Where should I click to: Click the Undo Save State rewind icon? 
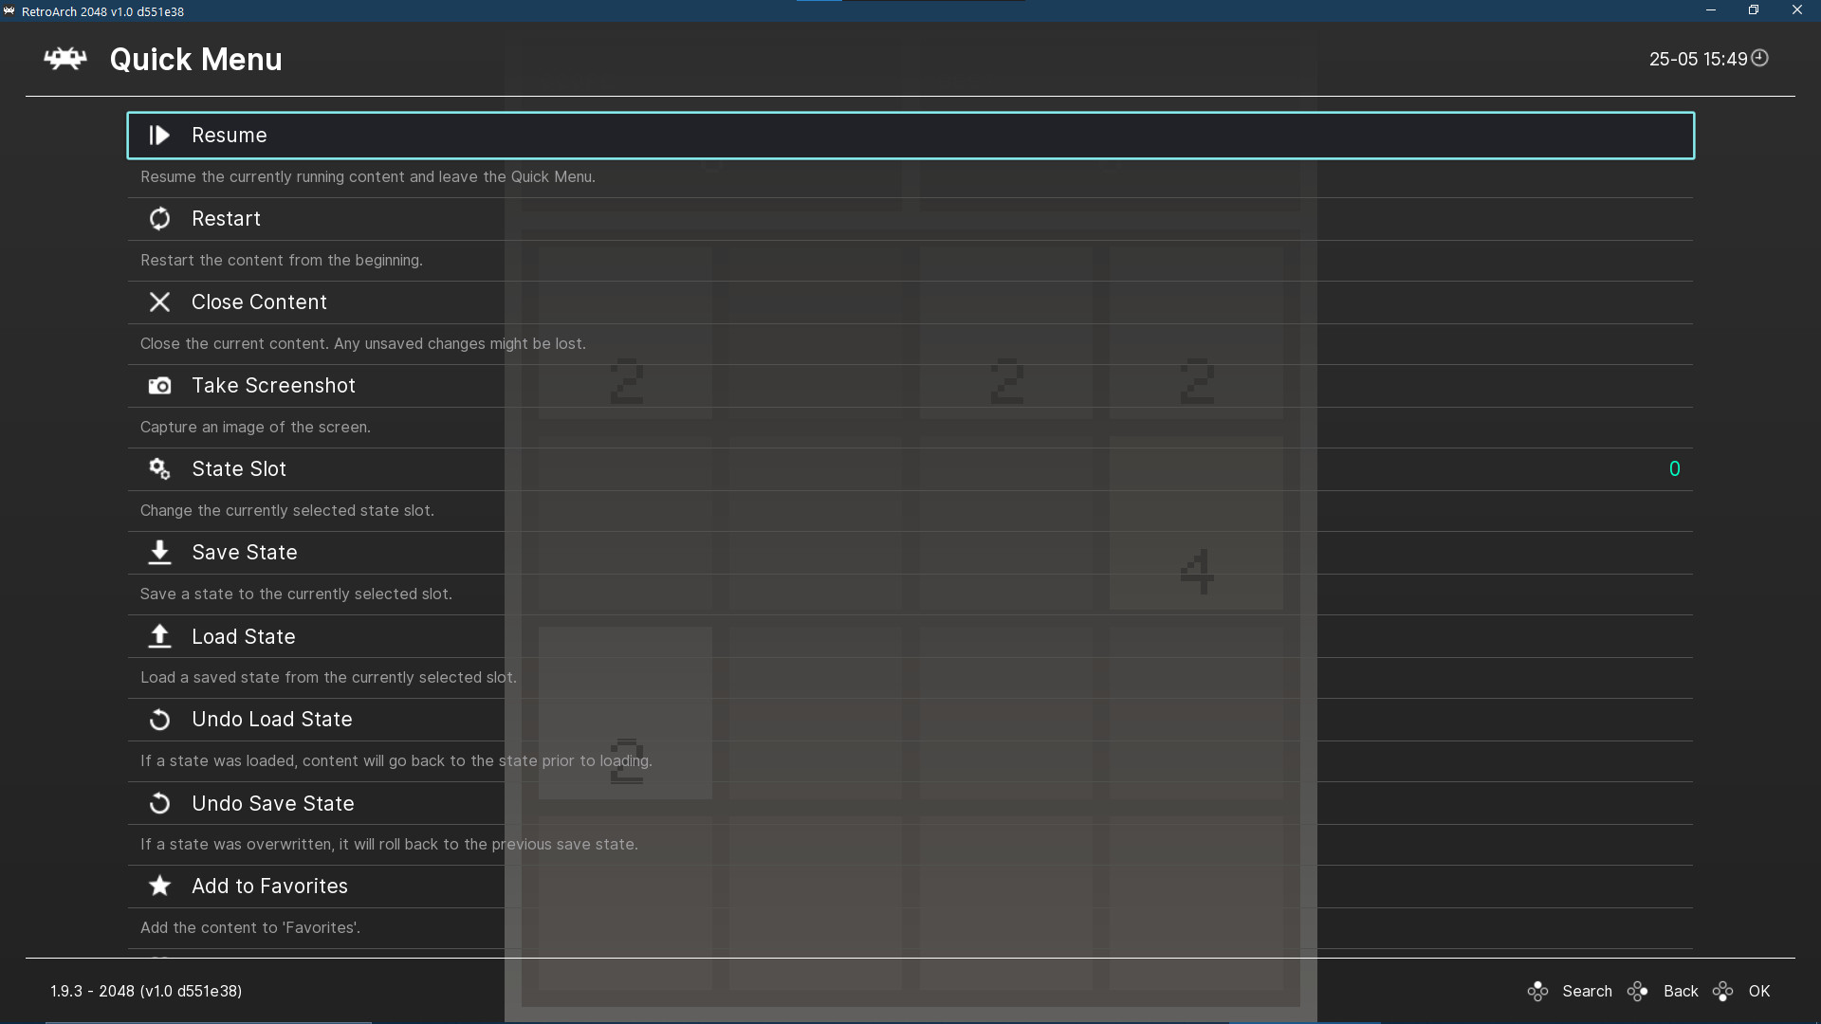(x=159, y=803)
